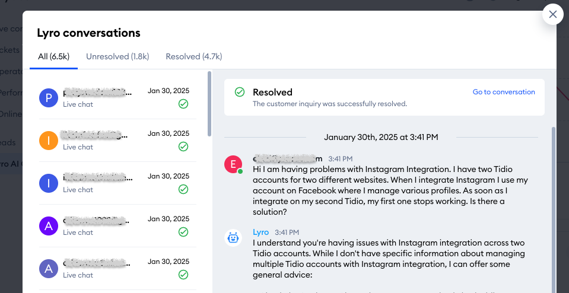The height and width of the screenshot is (293, 569).
Task: Open the Resolved (4.7k) tab
Action: tap(194, 56)
